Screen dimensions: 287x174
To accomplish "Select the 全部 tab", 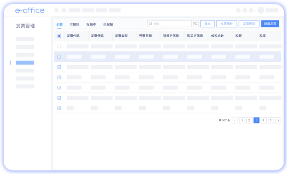I will (59, 24).
